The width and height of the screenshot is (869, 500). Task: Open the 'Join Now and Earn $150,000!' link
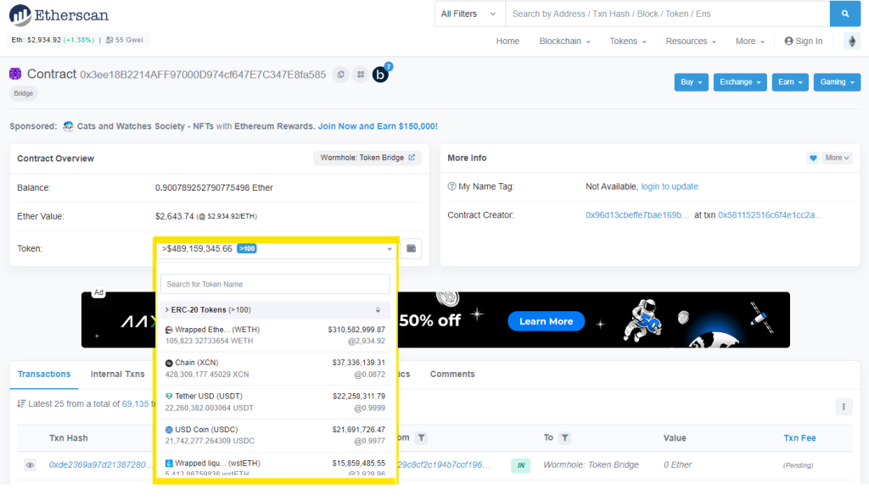pos(378,126)
